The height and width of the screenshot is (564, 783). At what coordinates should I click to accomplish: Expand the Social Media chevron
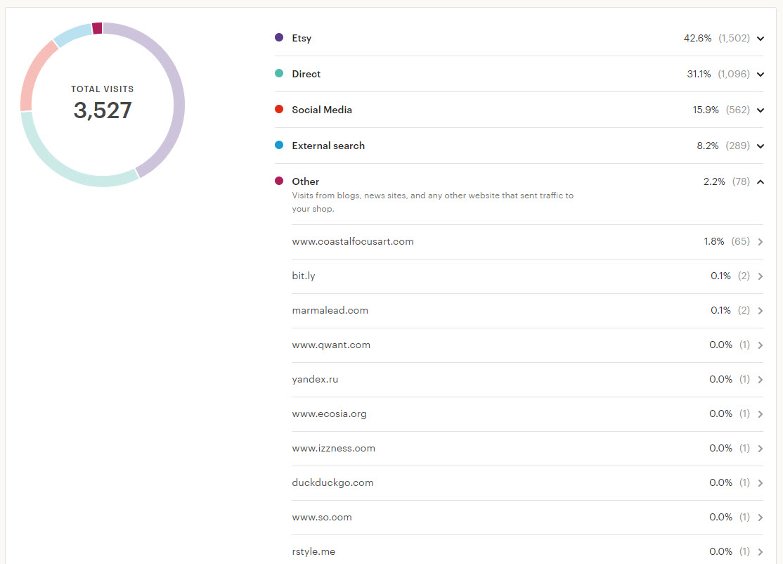click(x=760, y=110)
